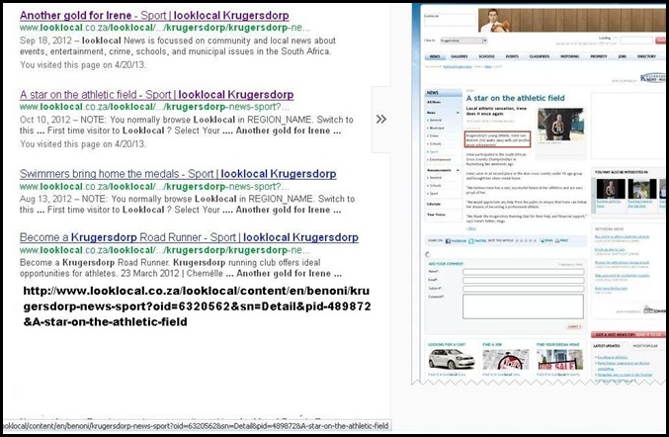The image size is (669, 437).
Task: Click the article star rating in share bar
Action: 526,240
